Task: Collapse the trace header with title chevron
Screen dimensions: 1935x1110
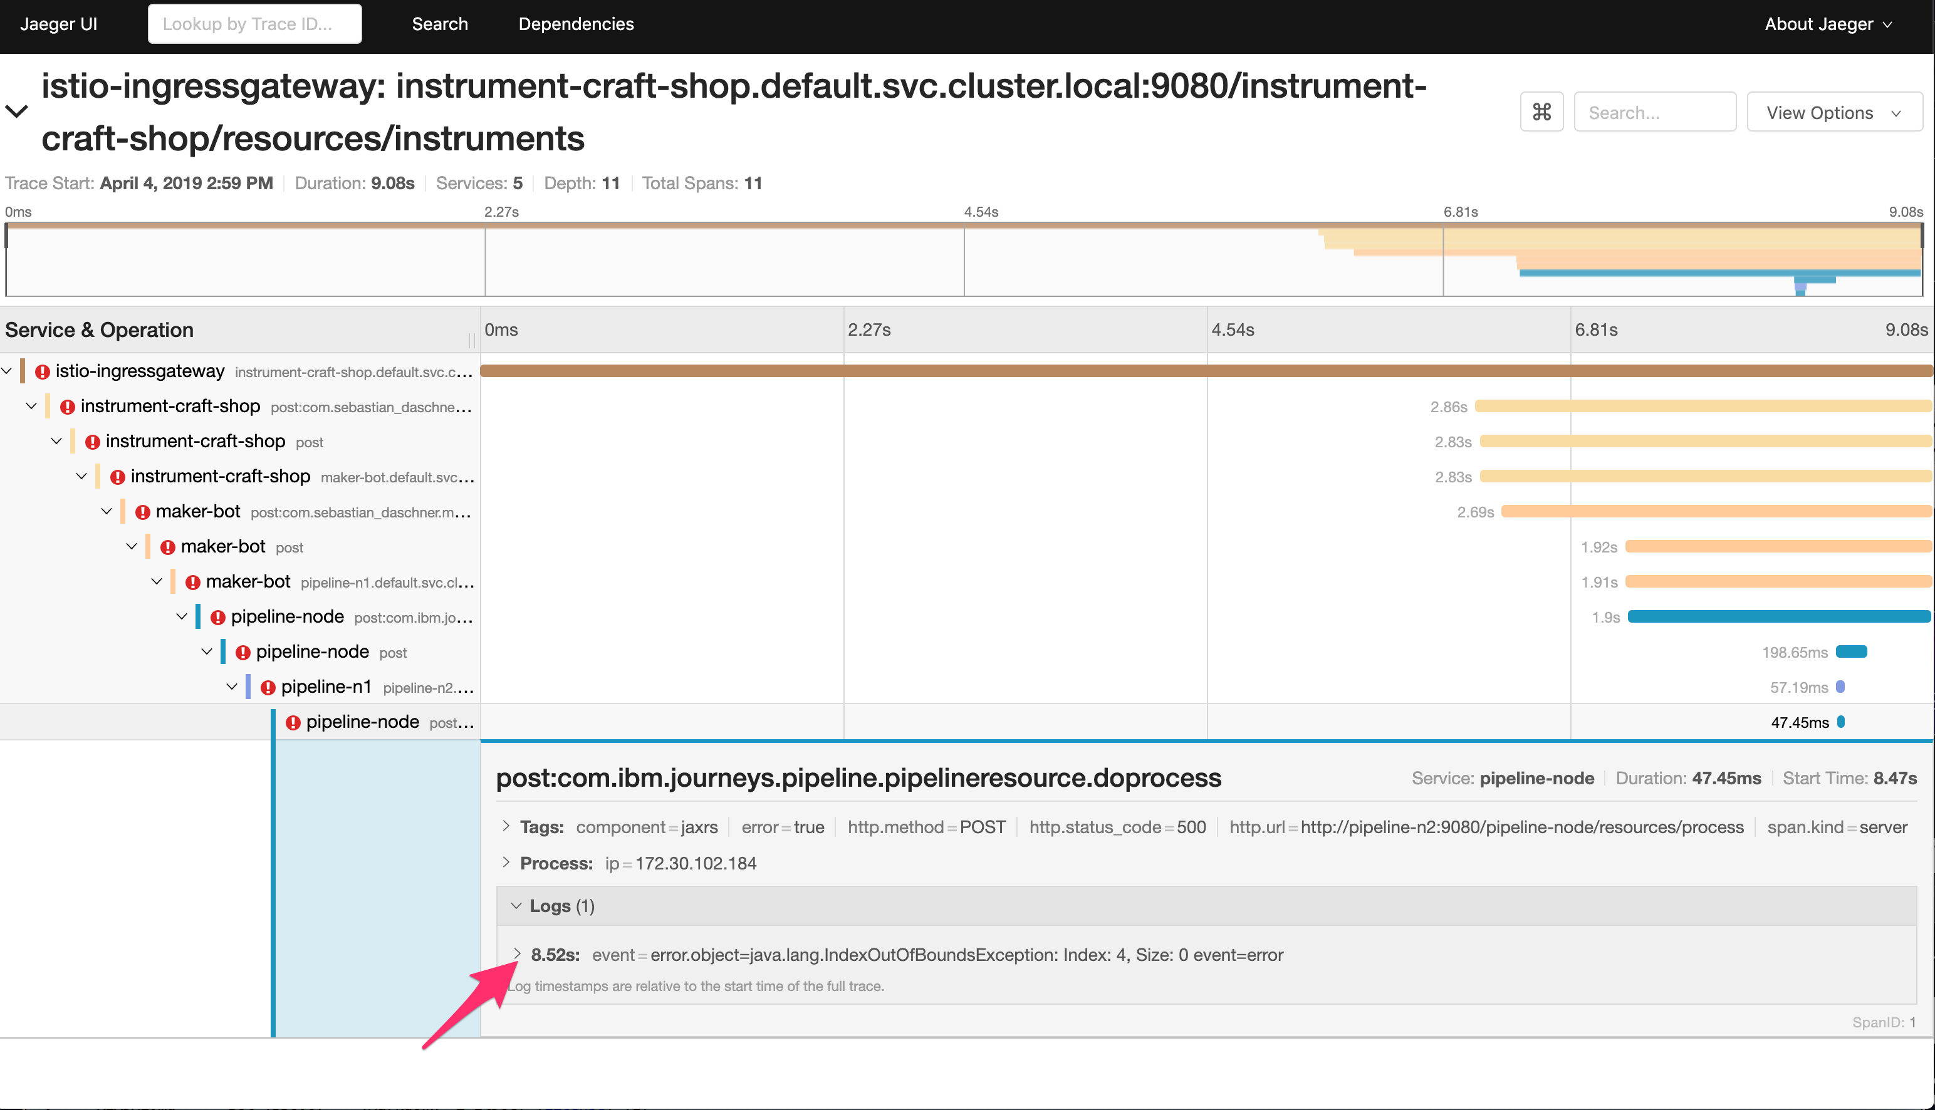Action: [x=17, y=112]
